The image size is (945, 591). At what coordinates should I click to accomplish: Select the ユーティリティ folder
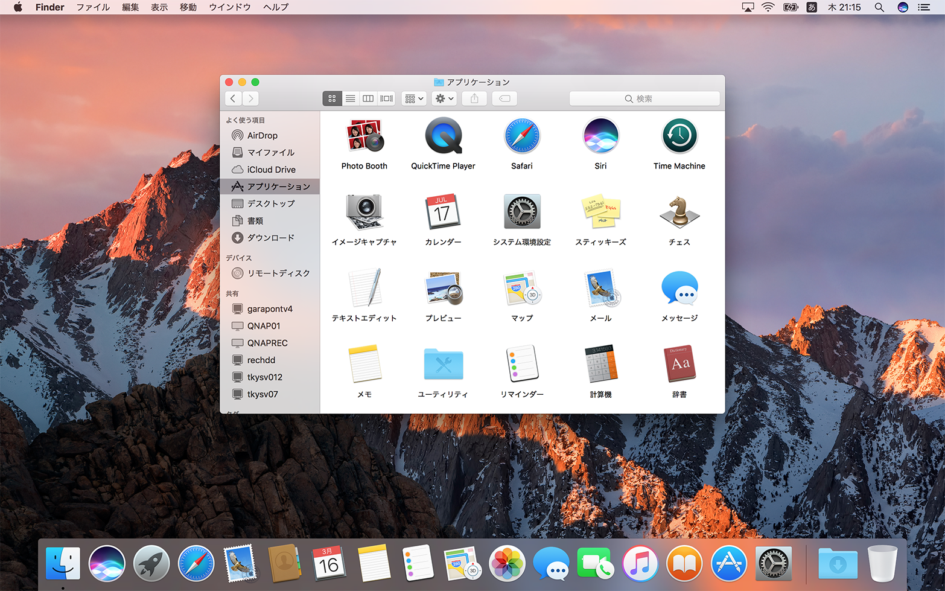(444, 364)
